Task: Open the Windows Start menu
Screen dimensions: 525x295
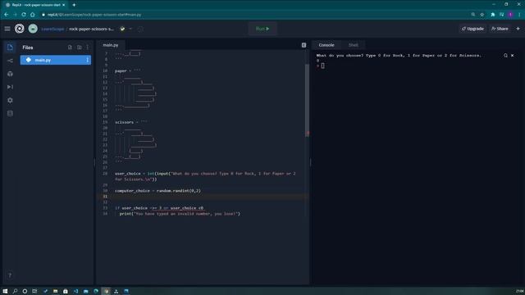Action: coord(5,292)
